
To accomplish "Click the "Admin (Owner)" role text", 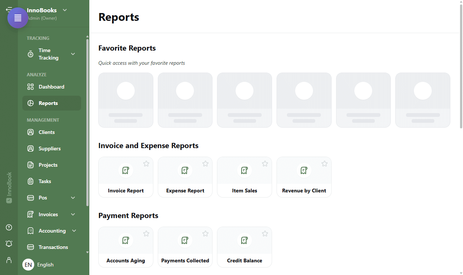I will [42, 18].
